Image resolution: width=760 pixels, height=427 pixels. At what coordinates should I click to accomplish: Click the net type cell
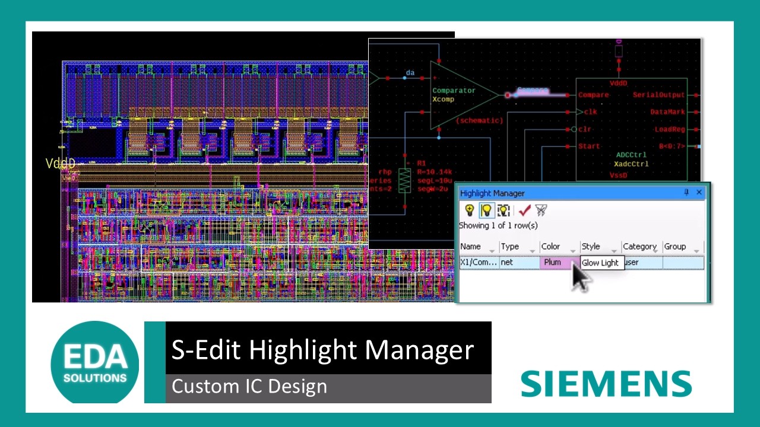pyautogui.click(x=519, y=262)
